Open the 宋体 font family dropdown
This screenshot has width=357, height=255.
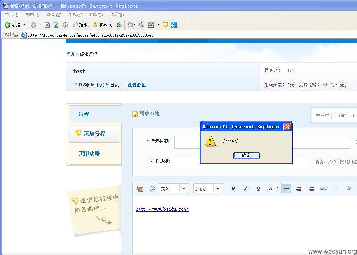point(174,188)
